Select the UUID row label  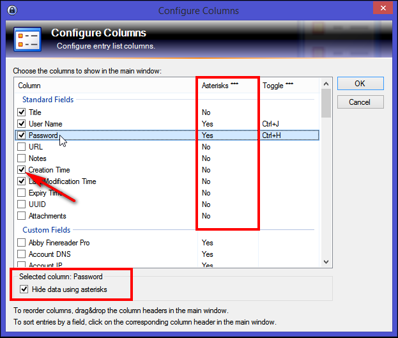click(37, 204)
